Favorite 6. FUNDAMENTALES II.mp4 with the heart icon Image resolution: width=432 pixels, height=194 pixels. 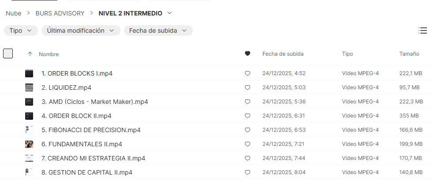pos(248,144)
